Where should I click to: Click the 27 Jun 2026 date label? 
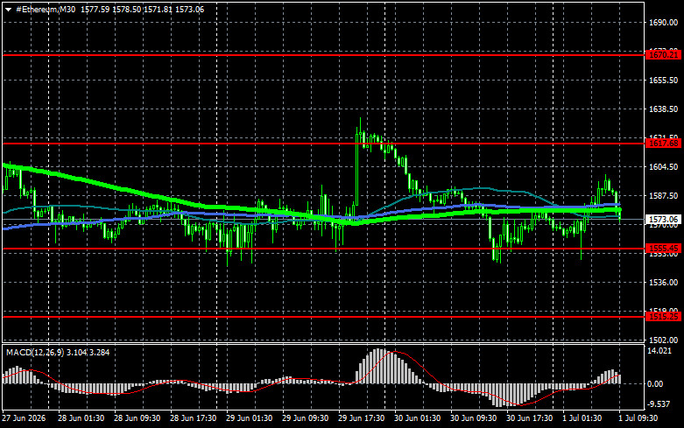pos(24,418)
